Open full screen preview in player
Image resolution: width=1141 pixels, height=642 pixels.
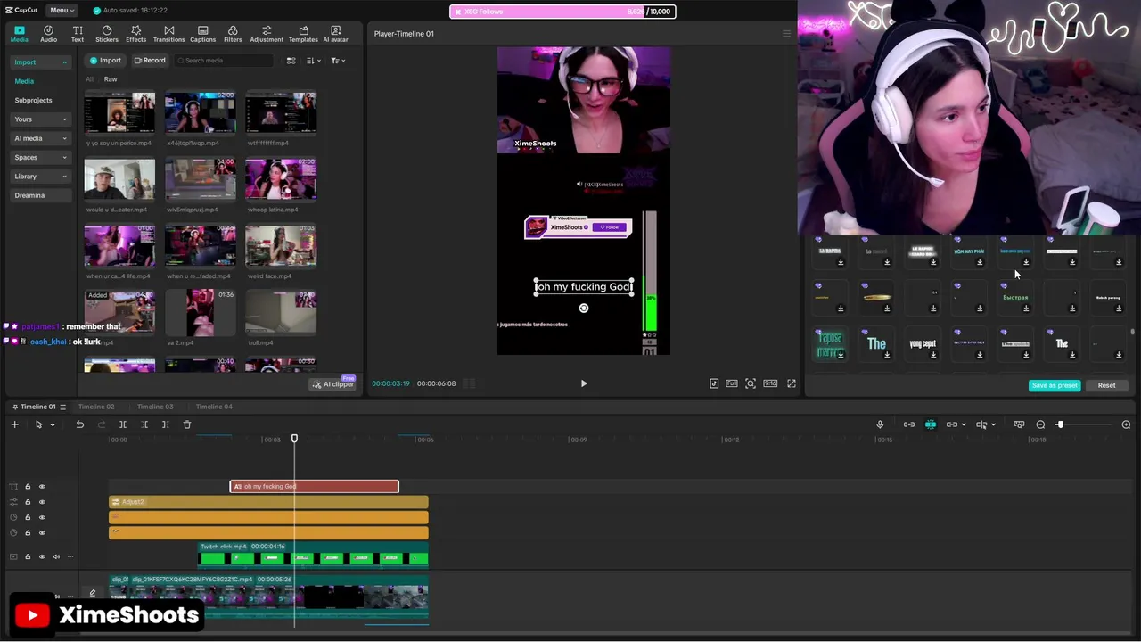(791, 383)
